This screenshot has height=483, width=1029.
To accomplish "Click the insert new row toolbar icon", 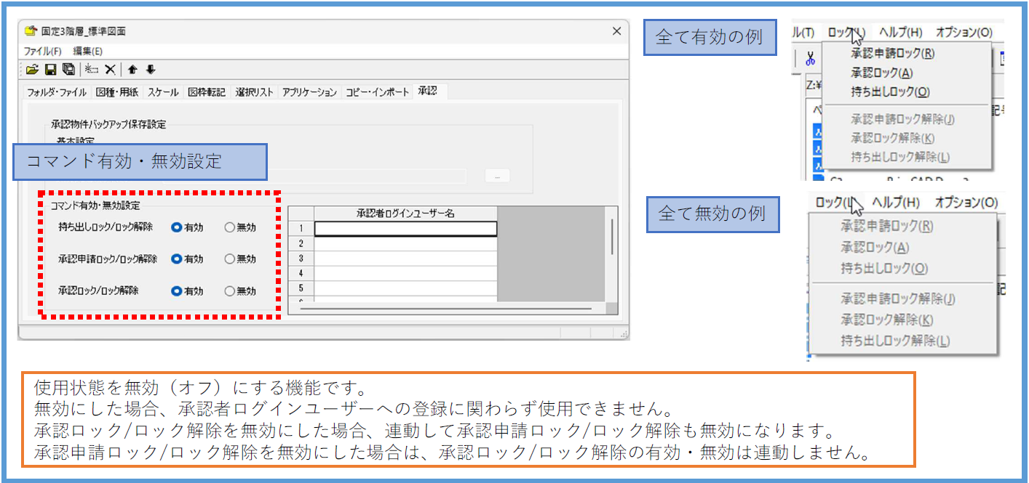I will pyautogui.click(x=92, y=70).
